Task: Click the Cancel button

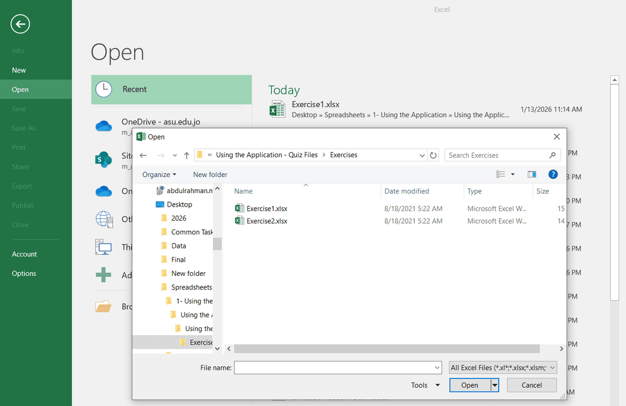Action: point(532,385)
